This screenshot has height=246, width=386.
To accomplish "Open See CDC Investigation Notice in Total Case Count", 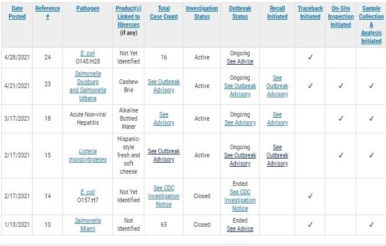I will point(164,196).
